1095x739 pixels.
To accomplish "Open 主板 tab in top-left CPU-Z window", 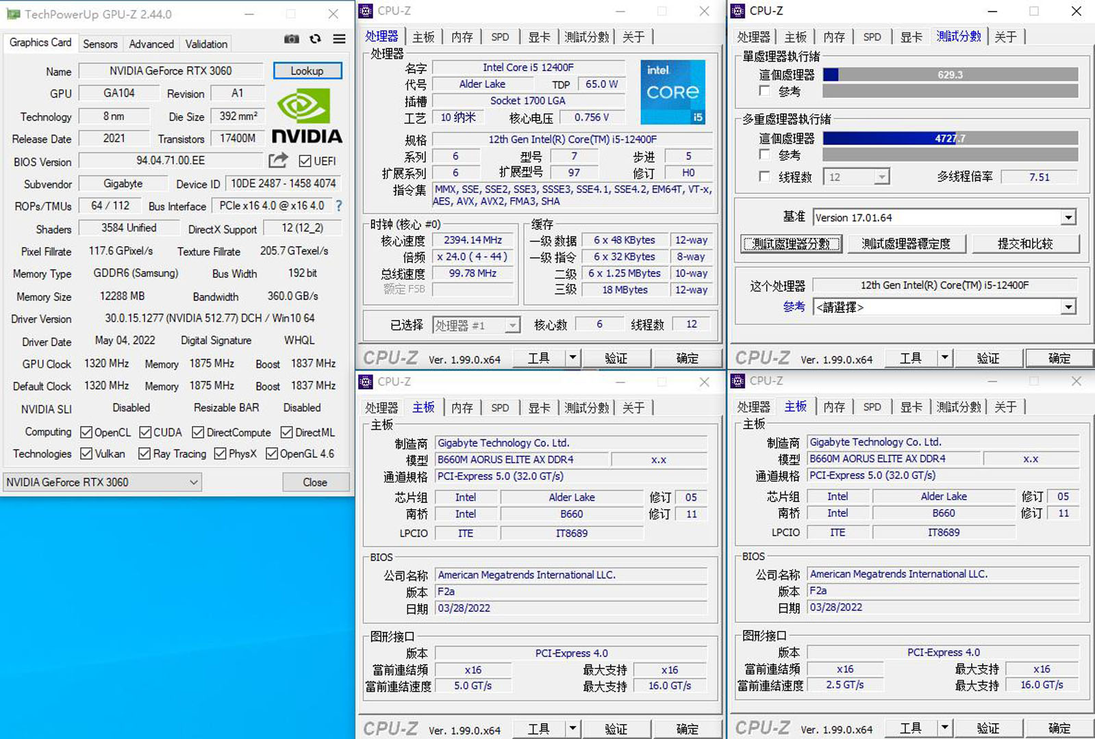I will 423,37.
